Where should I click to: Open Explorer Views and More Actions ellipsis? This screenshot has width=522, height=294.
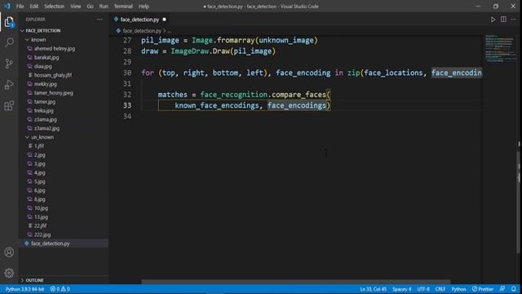100,20
